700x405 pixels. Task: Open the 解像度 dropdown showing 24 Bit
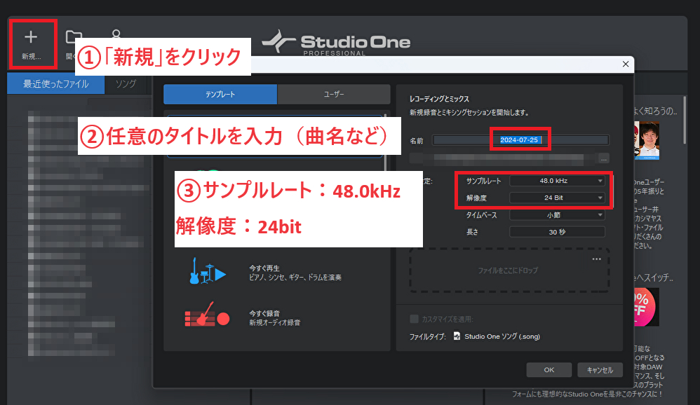tap(556, 198)
